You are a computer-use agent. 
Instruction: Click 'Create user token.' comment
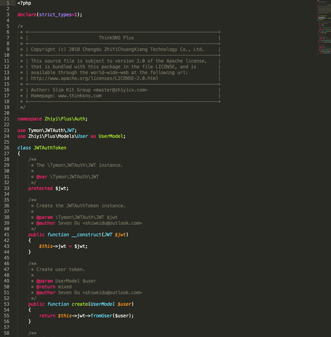(61, 269)
